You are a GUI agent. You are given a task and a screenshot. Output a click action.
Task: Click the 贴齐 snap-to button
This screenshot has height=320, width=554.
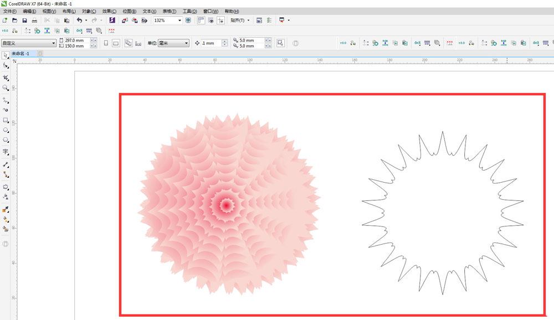pyautogui.click(x=240, y=20)
